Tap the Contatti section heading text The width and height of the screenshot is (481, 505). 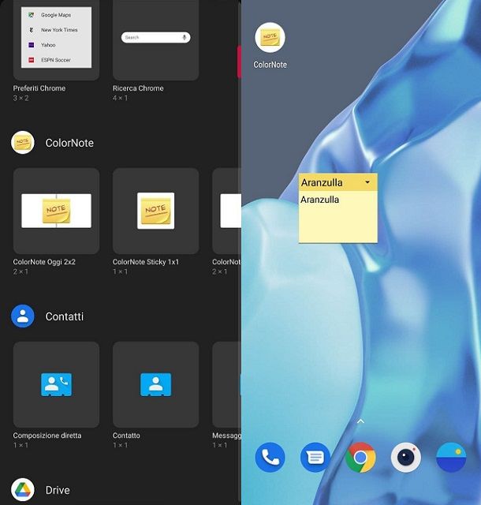tap(65, 316)
